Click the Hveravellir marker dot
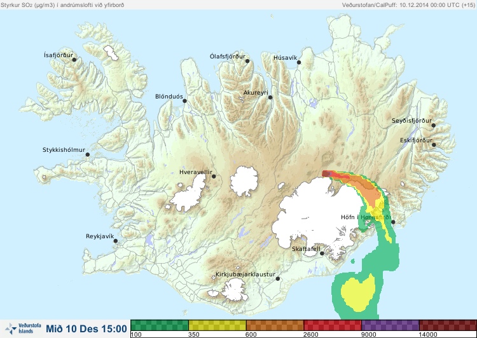 tap(214, 176)
